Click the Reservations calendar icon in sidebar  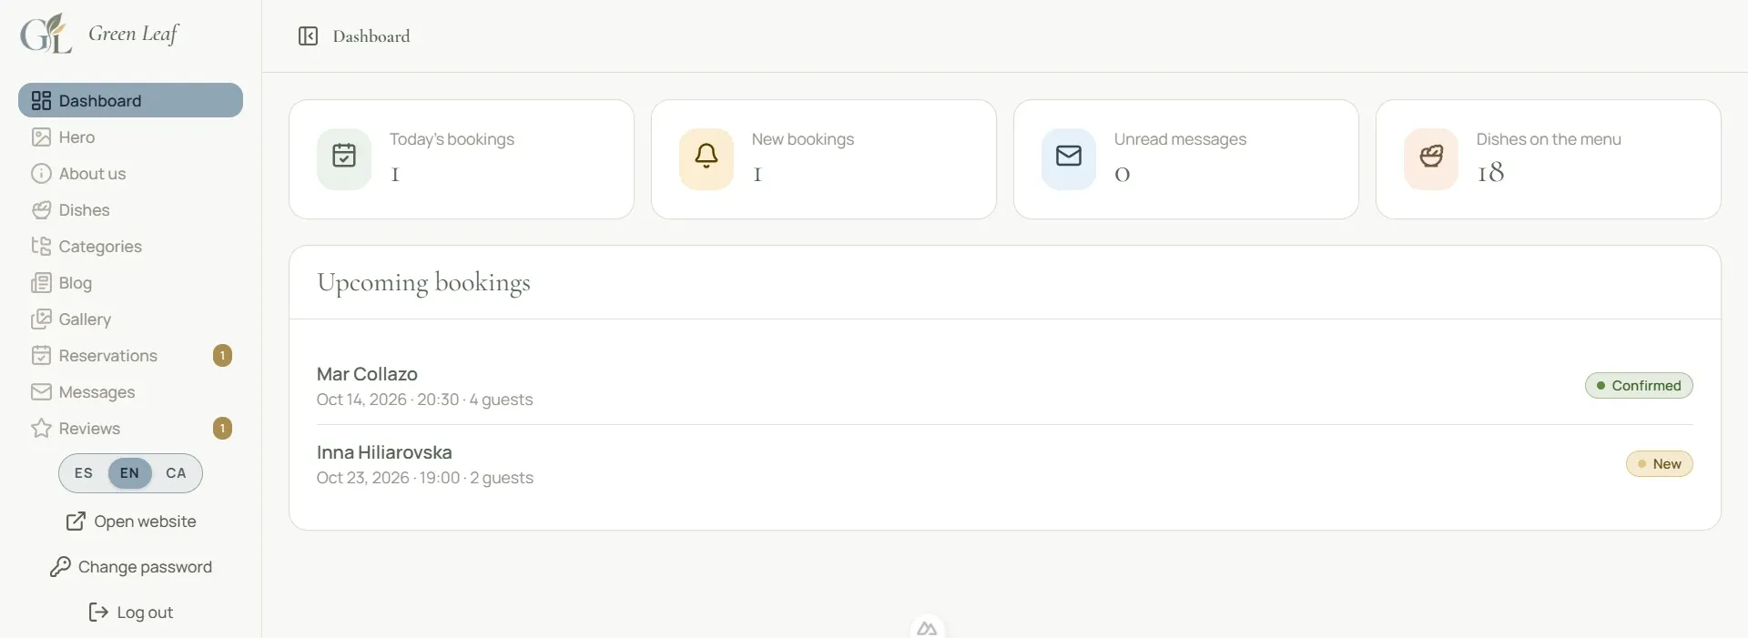coord(41,355)
